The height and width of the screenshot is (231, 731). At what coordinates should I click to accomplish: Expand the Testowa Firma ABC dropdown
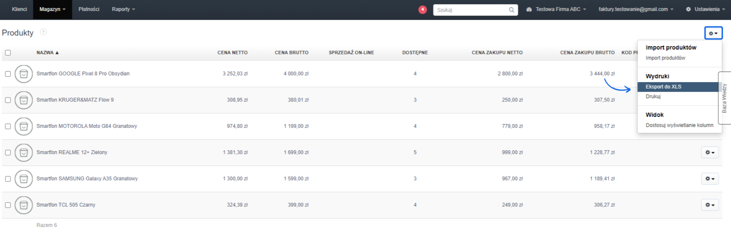click(x=556, y=9)
